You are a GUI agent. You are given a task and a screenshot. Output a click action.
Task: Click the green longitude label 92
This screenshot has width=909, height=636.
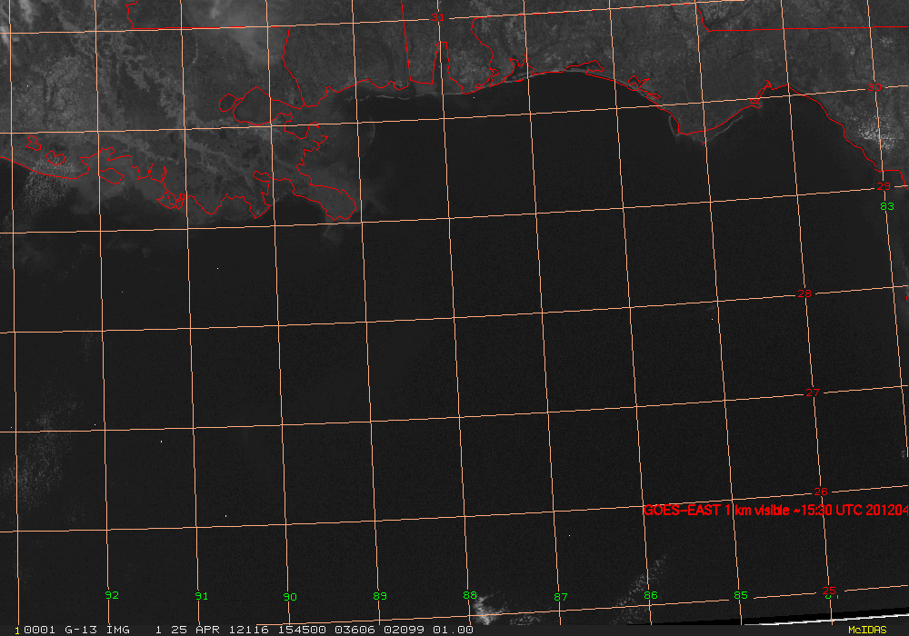(x=112, y=595)
